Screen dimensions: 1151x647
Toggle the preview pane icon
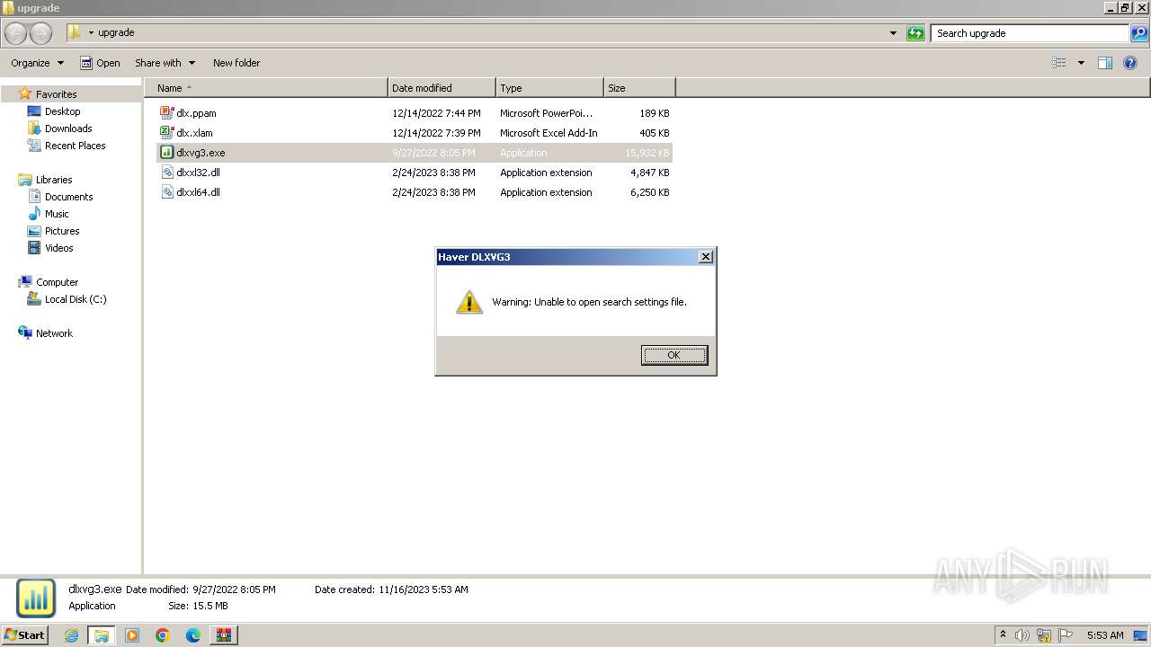[x=1105, y=63]
